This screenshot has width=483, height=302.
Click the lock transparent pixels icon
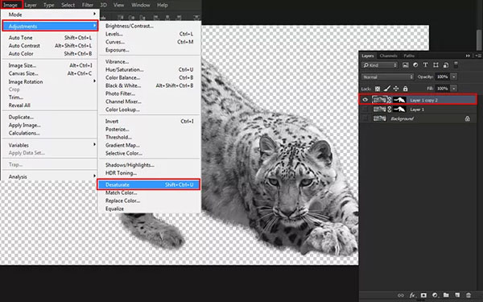coord(378,89)
